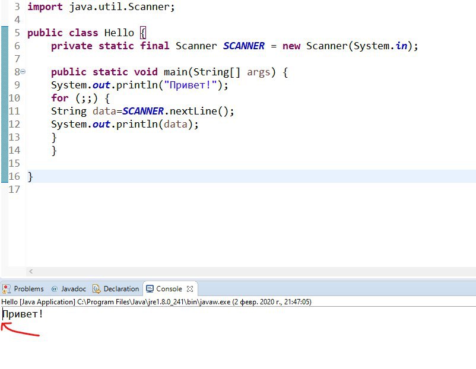The width and height of the screenshot is (476, 369).
Task: Click the System.in argument
Action: (380, 46)
